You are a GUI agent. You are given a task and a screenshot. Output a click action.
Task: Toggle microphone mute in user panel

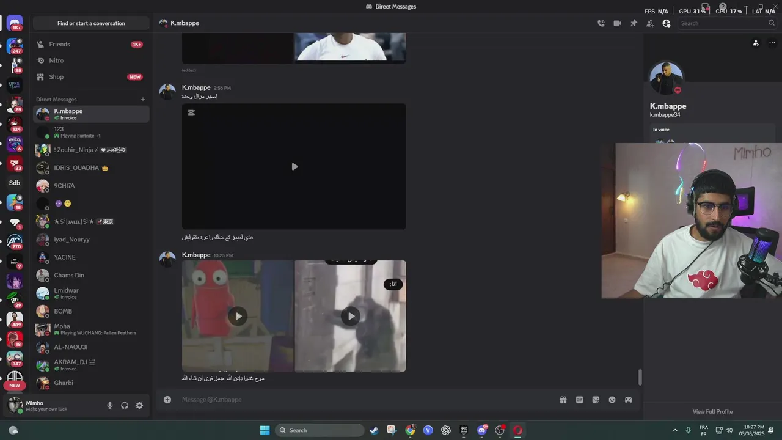click(110, 405)
